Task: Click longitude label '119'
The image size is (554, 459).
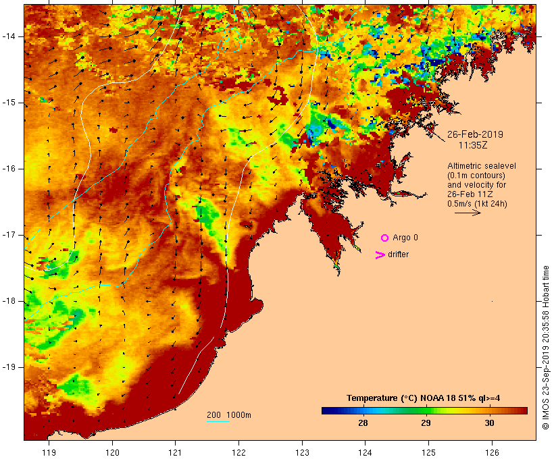Action: pos(49,452)
